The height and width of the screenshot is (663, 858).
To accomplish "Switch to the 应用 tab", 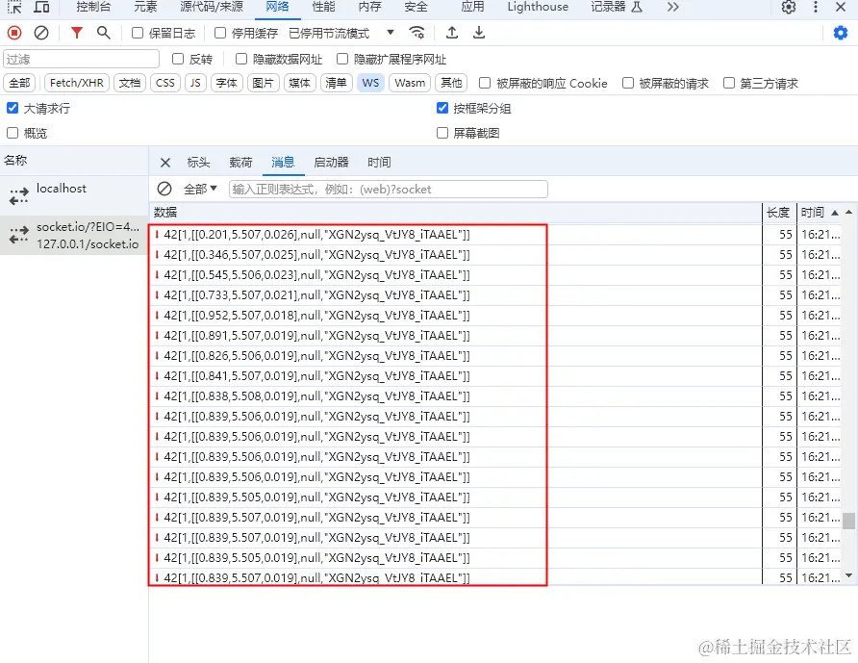I will [x=472, y=7].
